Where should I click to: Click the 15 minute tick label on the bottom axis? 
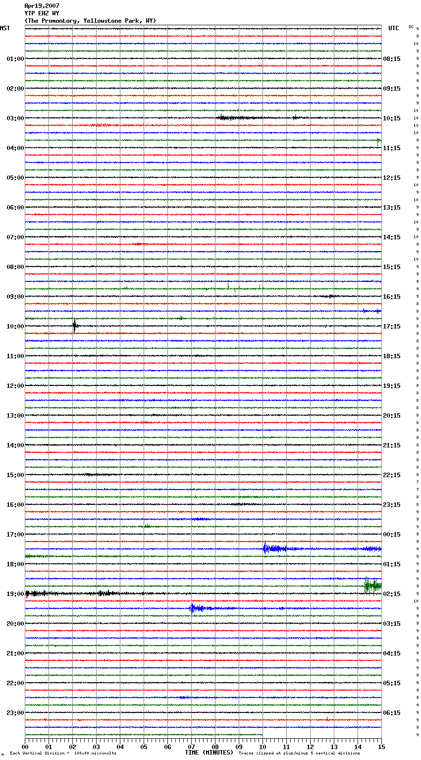point(381,747)
